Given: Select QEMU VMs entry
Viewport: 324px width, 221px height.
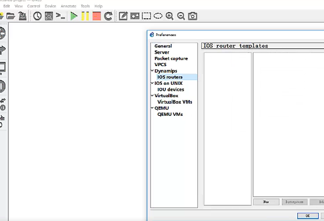Looking at the screenshot, I should click(x=170, y=114).
